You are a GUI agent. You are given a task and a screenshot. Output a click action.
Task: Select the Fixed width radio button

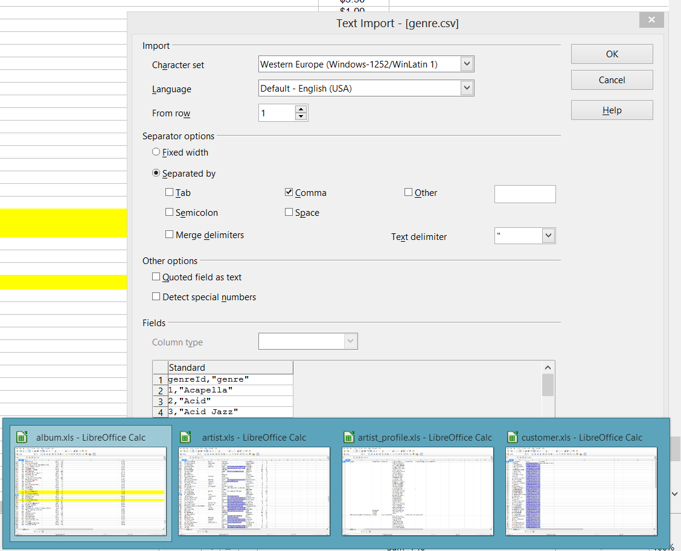[156, 153]
